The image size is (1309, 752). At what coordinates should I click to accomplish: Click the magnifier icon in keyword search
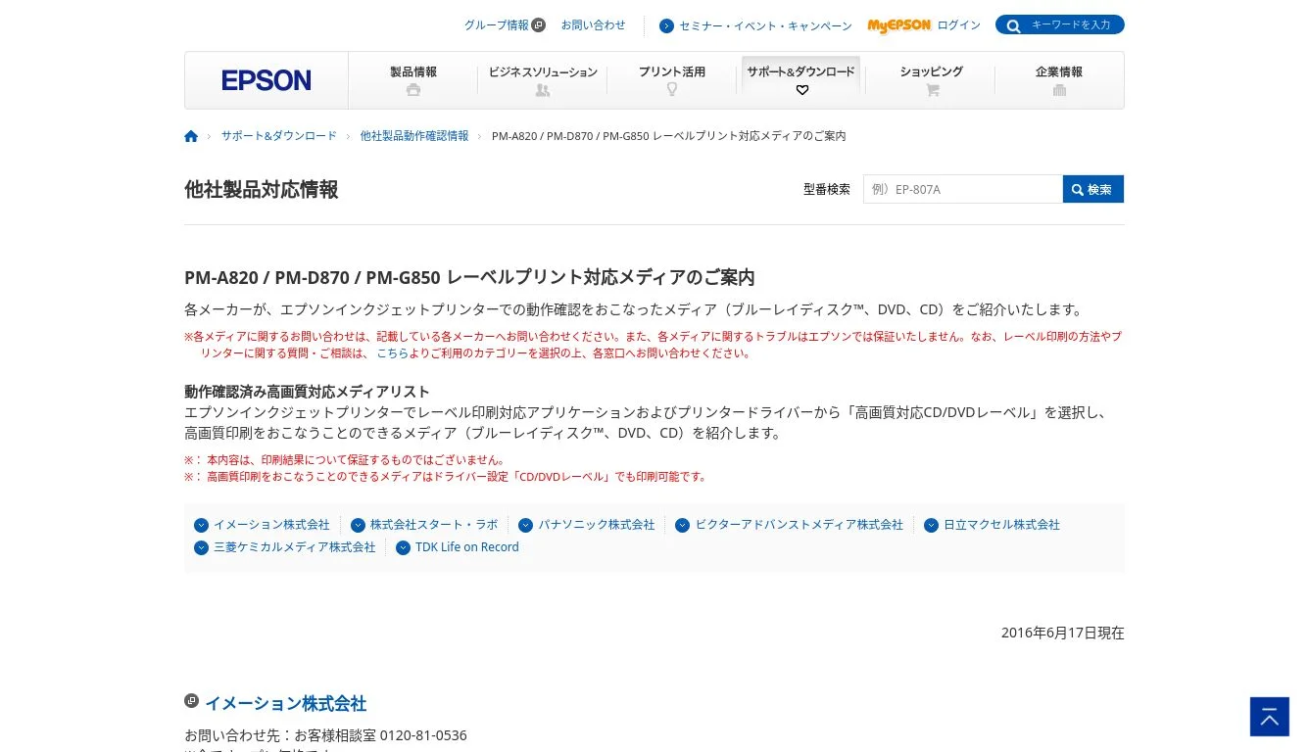pyautogui.click(x=1013, y=26)
